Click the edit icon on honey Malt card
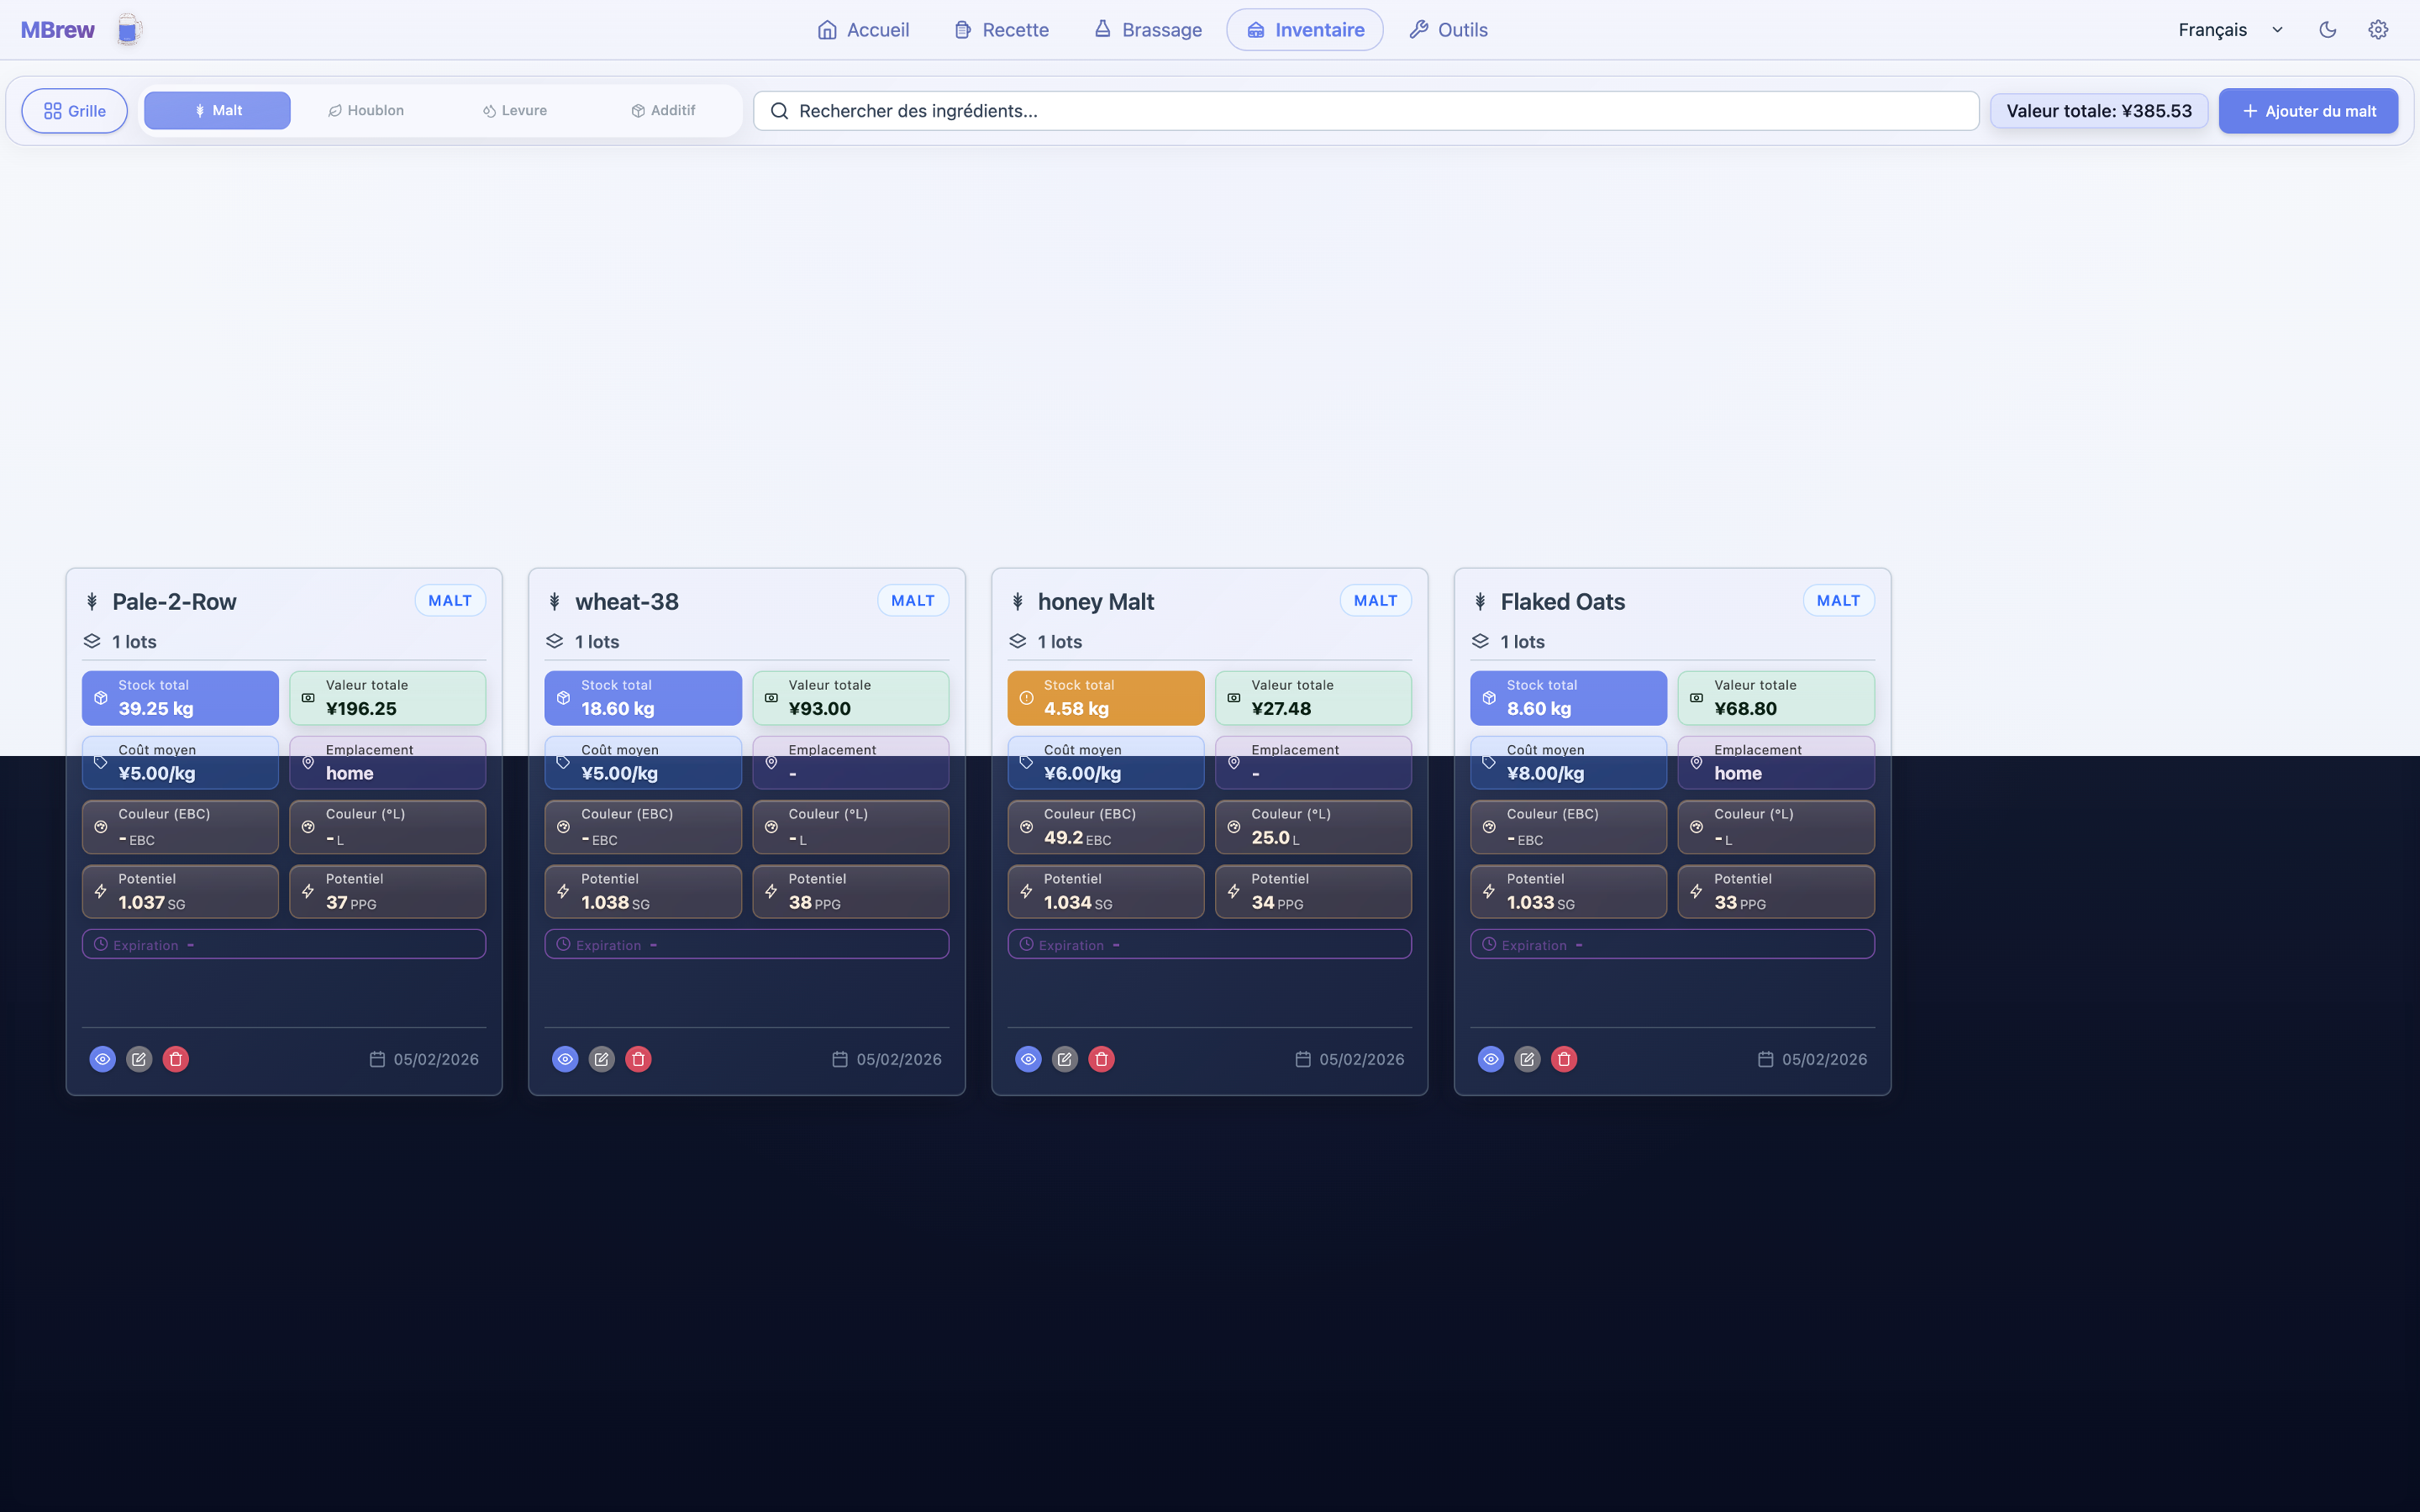The image size is (2420, 1512). click(x=1065, y=1059)
